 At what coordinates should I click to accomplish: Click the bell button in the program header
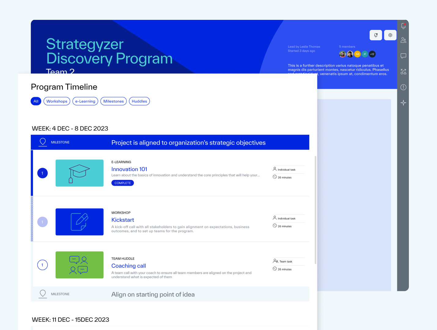point(376,35)
